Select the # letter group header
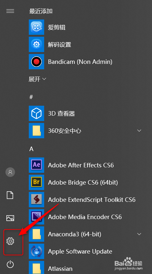 click(31, 97)
